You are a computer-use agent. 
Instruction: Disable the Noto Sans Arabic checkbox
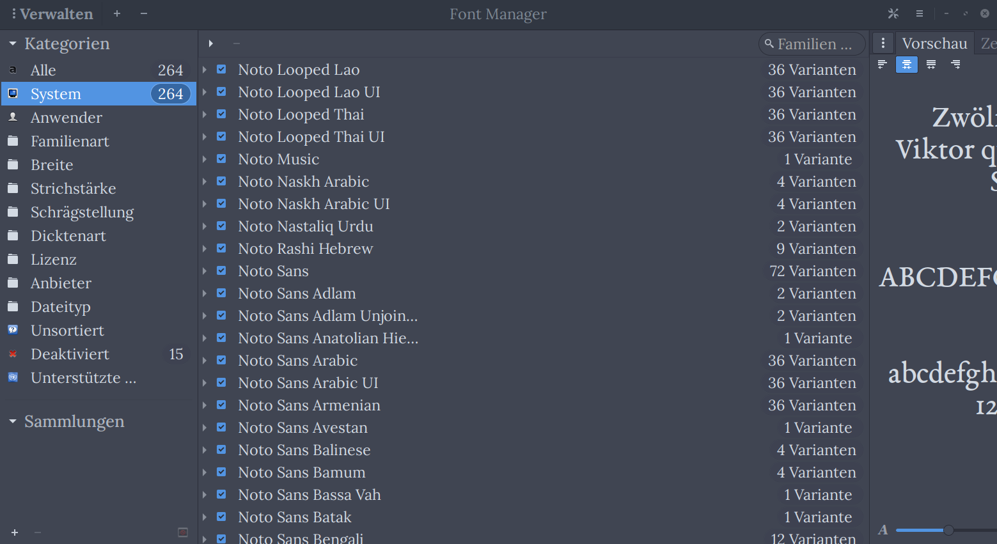tap(221, 360)
